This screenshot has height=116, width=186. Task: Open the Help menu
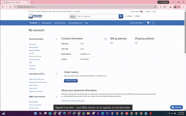tap(86, 23)
